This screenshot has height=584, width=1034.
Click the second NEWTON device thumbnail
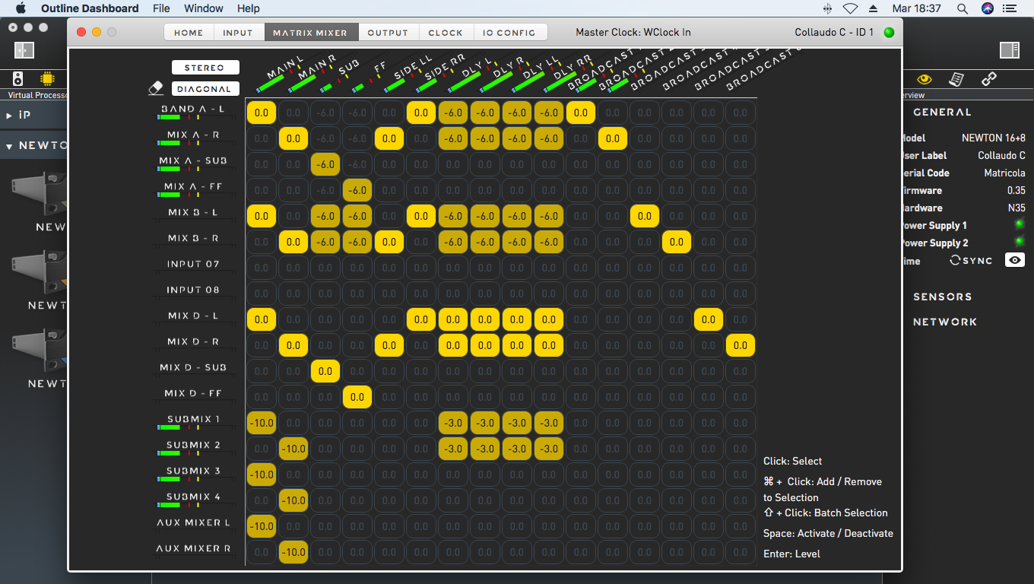(x=40, y=273)
